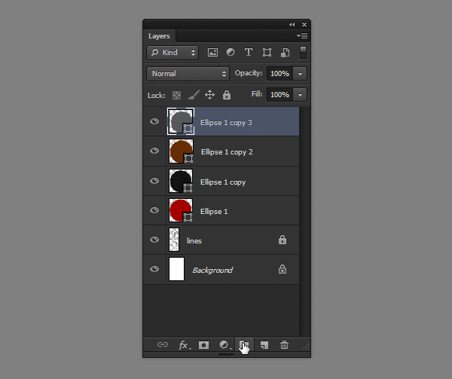
Task: Lock transparent pixels checkerboard icon
Action: (176, 95)
